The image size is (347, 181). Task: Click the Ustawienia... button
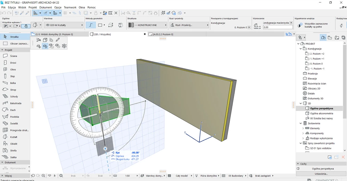321,174
